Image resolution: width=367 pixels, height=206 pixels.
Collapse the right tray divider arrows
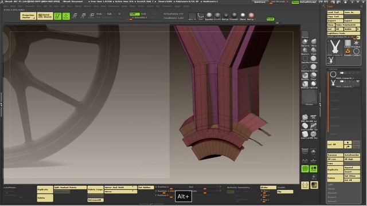point(320,105)
